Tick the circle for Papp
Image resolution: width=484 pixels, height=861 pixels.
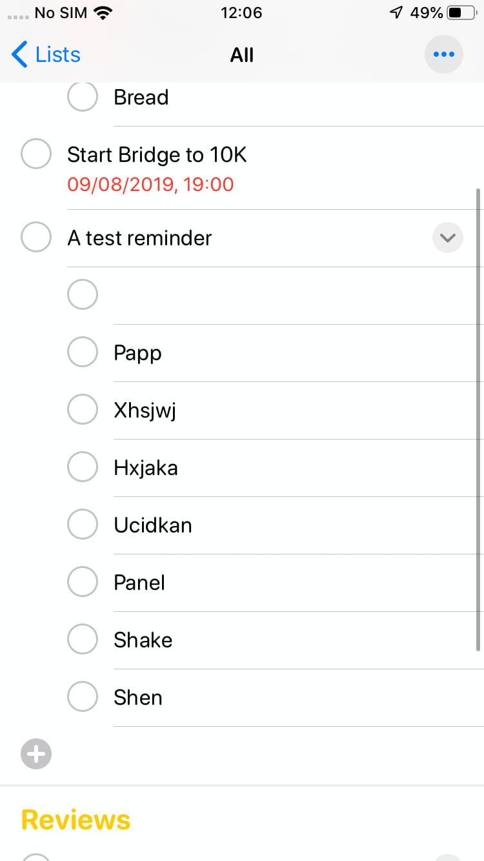click(83, 352)
